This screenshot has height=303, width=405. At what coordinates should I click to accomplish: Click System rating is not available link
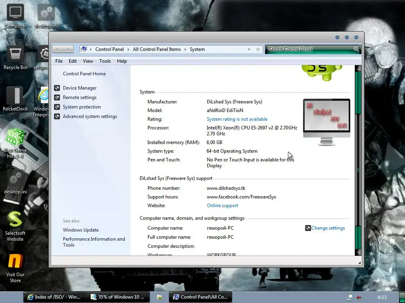point(237,119)
